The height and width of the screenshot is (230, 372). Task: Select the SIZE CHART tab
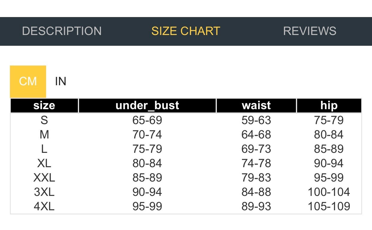pyautogui.click(x=186, y=31)
